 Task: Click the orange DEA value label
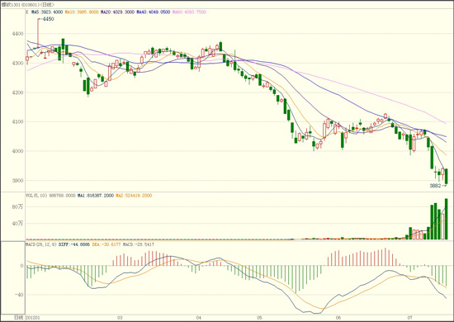(x=106, y=244)
